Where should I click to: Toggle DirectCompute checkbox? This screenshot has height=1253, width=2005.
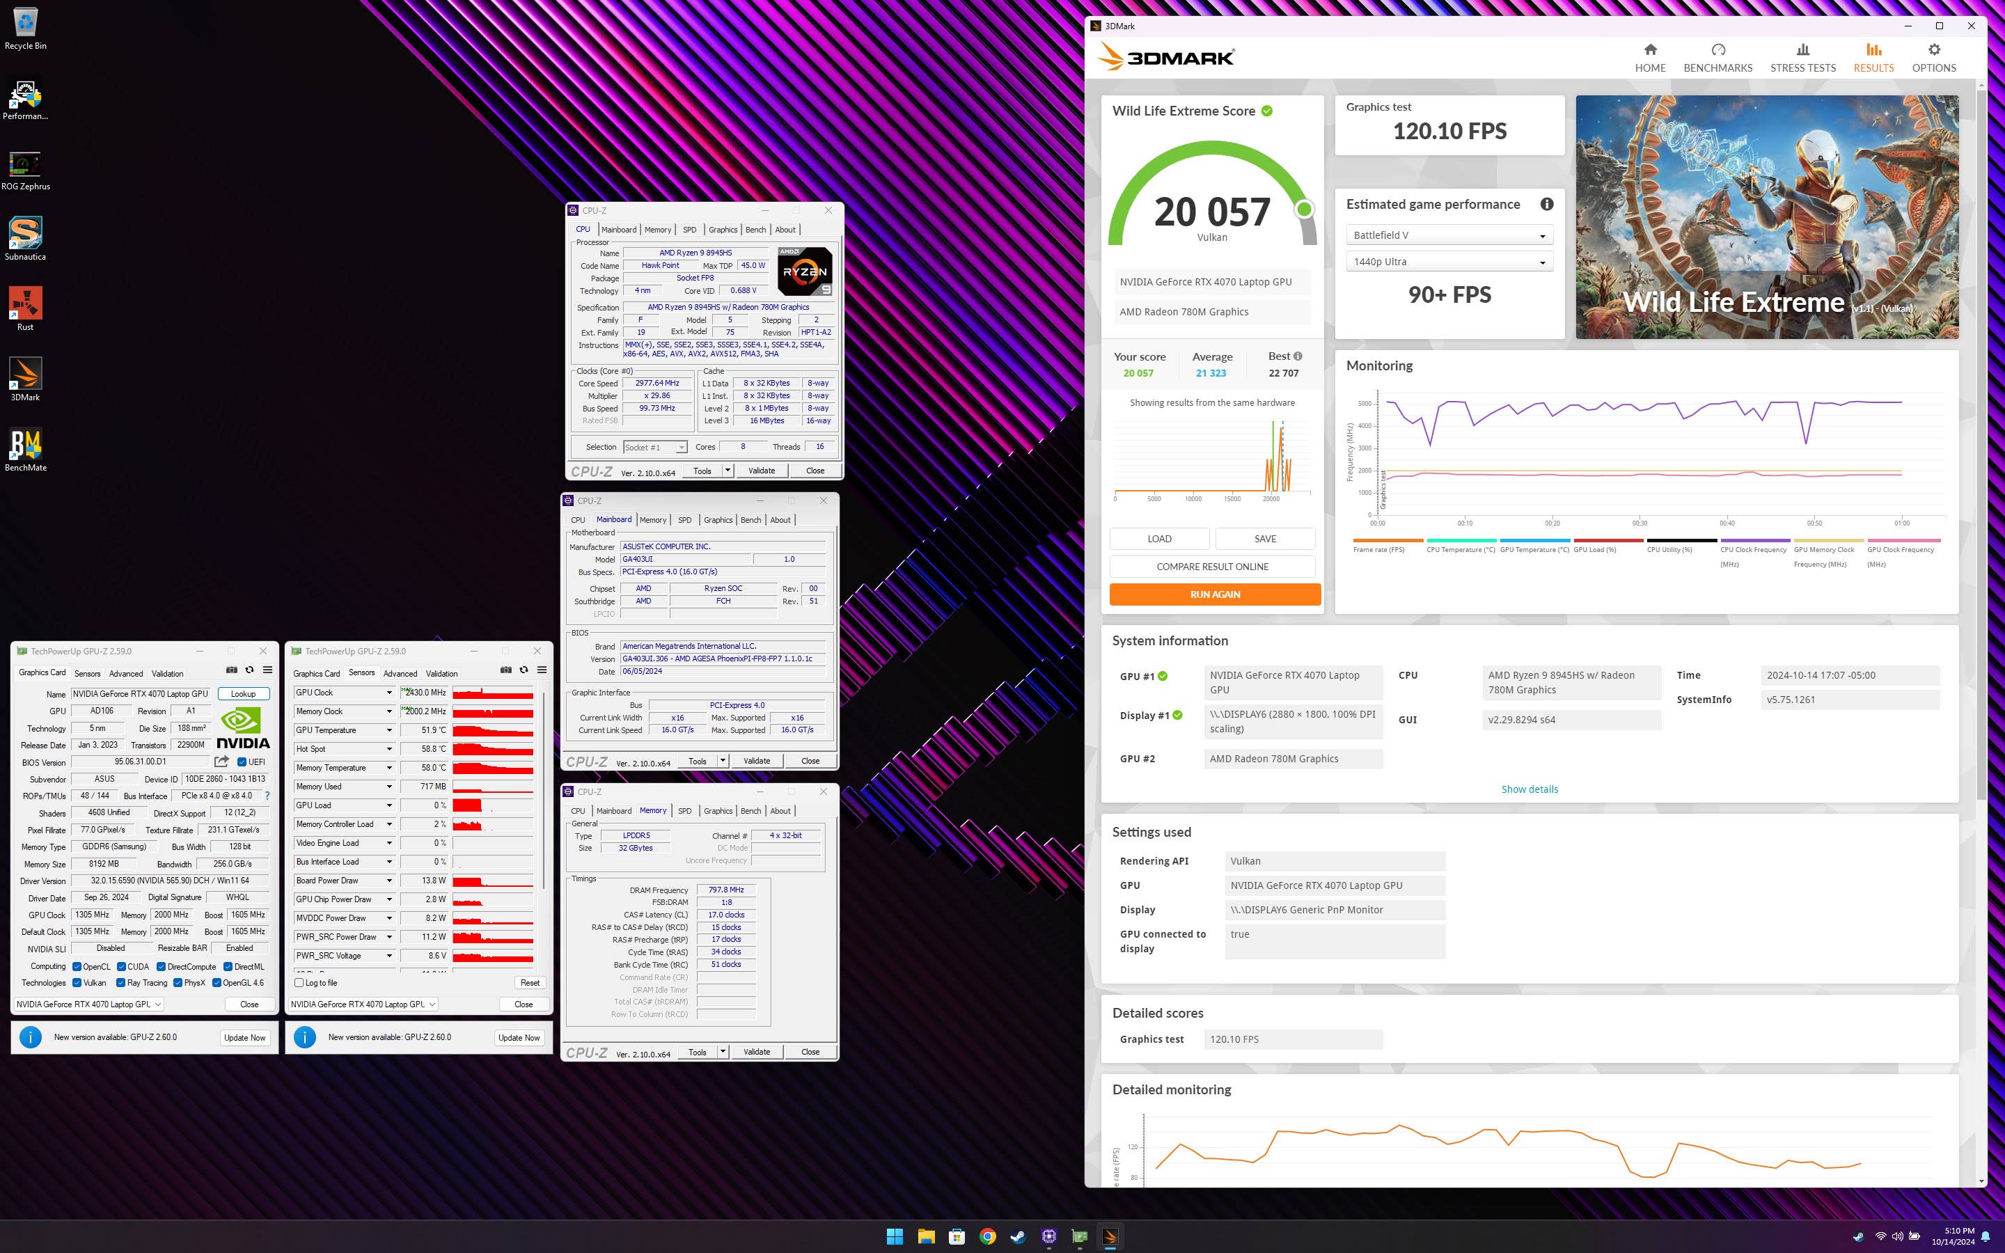click(x=161, y=966)
